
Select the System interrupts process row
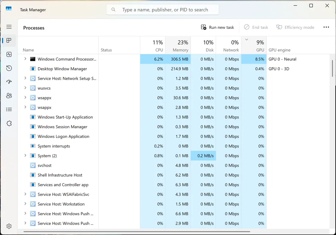pos(174,146)
